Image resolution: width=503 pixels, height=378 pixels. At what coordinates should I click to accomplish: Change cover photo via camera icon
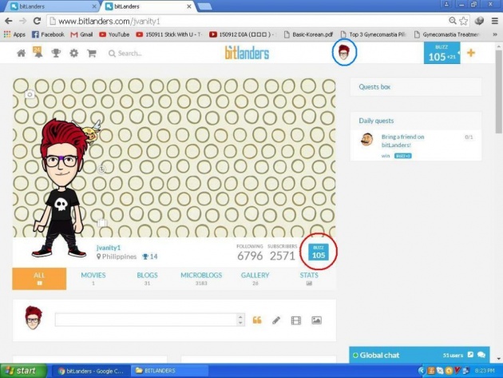click(x=30, y=94)
